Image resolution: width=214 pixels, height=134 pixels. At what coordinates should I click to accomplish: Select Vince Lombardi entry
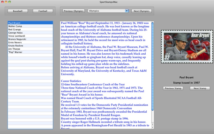pos(30,36)
